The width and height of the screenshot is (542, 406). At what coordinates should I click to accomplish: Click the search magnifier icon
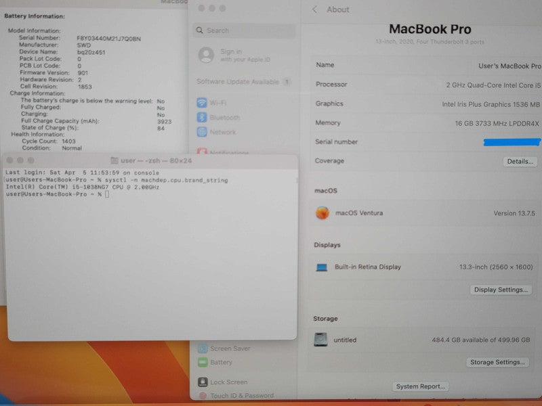[x=199, y=30]
